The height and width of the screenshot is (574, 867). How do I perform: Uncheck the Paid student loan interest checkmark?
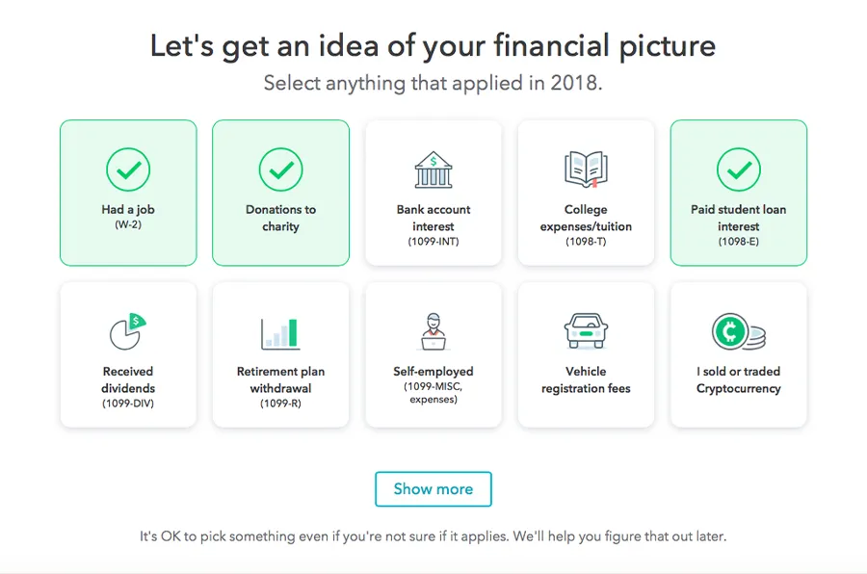click(x=739, y=170)
